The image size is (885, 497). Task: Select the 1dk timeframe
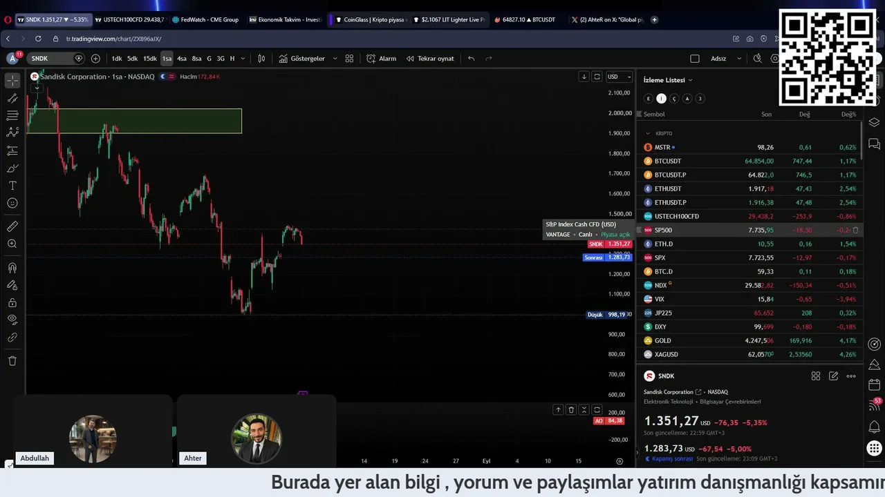pos(117,59)
